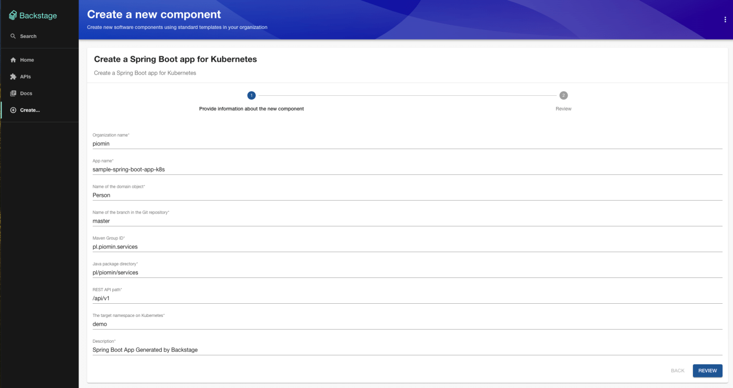Focus the Git branch field containing master
Image resolution: width=733 pixels, height=388 pixels.
pyautogui.click(x=407, y=221)
